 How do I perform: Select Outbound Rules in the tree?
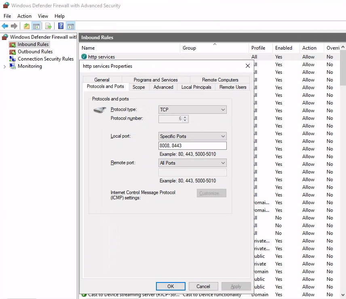35,52
